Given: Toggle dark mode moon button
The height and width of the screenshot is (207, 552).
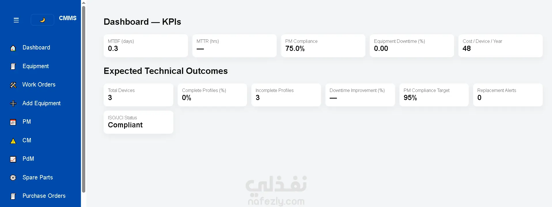Looking at the screenshot, I should 42,20.
